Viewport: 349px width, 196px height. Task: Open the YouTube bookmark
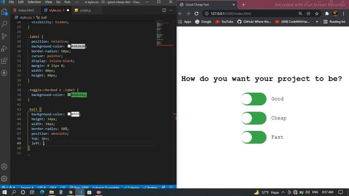coord(224,22)
